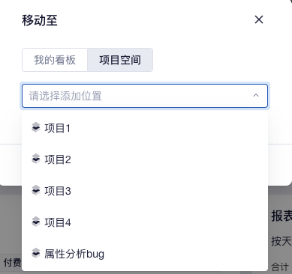Collapse the dropdown using the chevron arrow
The height and width of the screenshot is (274, 292).
256,95
